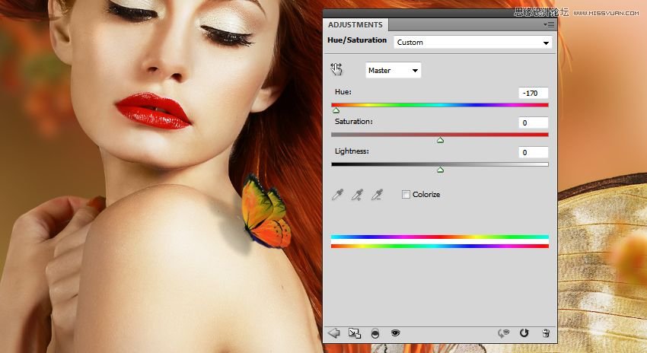Focus the Saturation value field

(533, 123)
